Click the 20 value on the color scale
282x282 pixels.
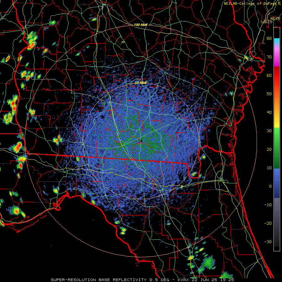[x=269, y=149]
